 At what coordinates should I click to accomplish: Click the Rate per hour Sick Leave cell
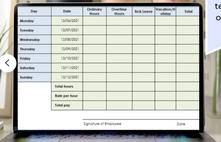click(x=143, y=96)
